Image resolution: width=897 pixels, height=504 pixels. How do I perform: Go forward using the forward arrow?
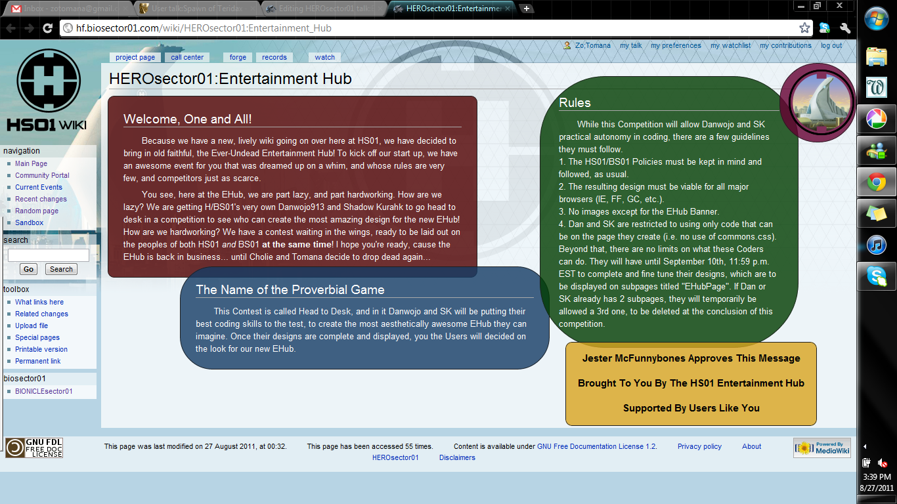pyautogui.click(x=30, y=28)
